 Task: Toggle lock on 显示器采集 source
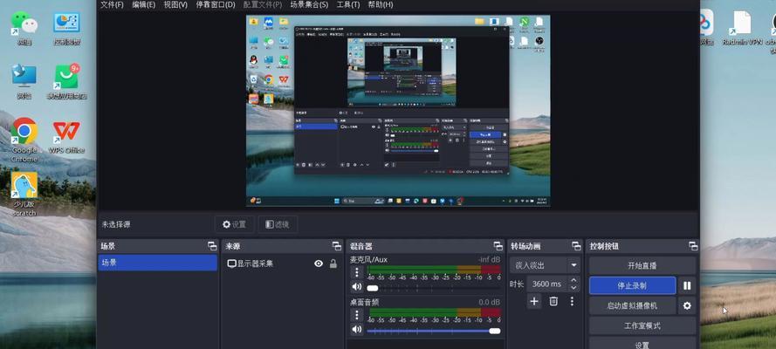tap(333, 263)
